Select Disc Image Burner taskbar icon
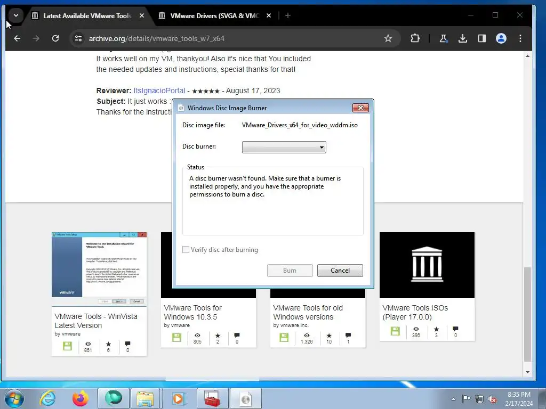The width and height of the screenshot is (546, 409). click(x=245, y=398)
